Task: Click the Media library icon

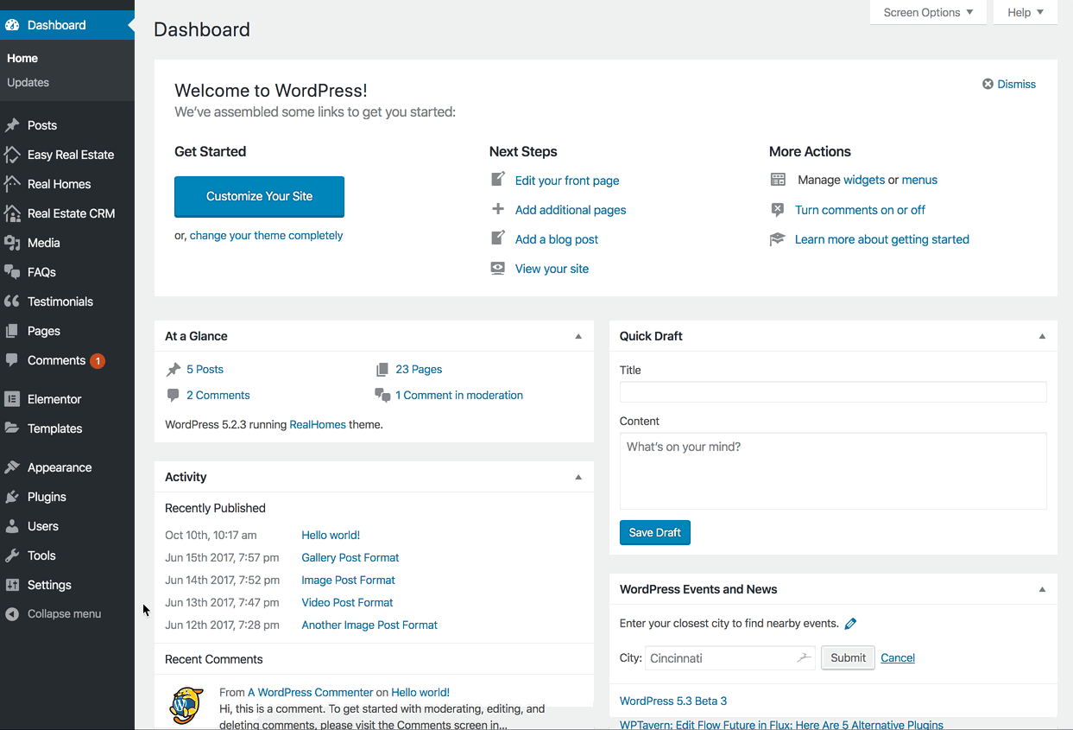Action: (x=12, y=243)
